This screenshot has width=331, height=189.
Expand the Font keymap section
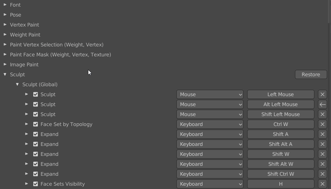tap(5, 5)
